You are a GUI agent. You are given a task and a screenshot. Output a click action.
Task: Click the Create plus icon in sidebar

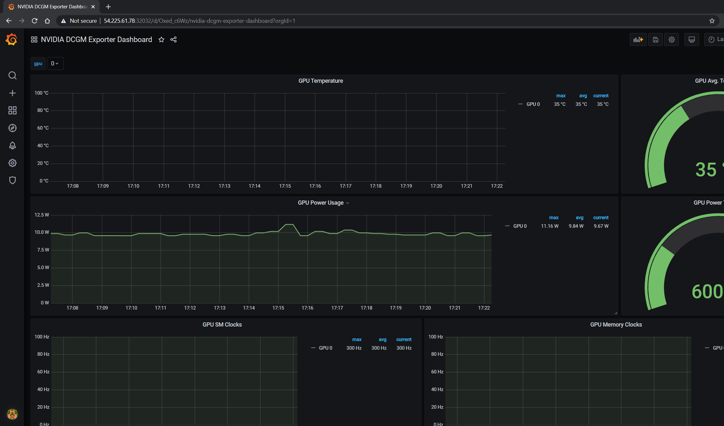coord(12,93)
